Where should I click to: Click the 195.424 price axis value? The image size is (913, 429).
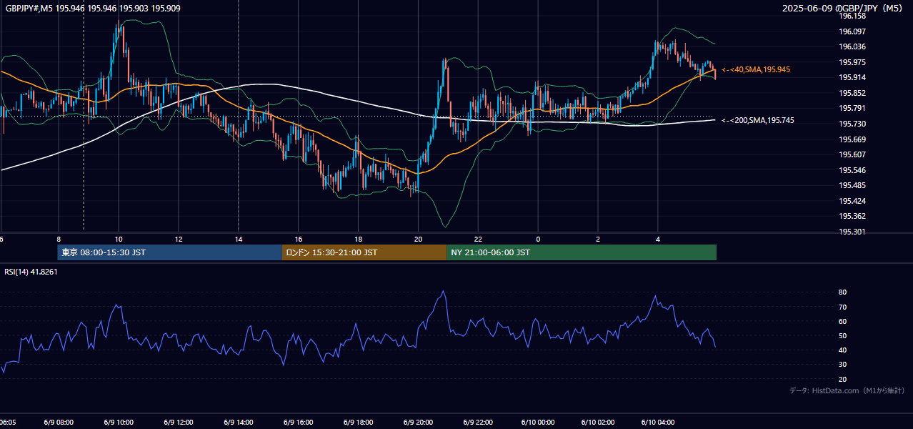pyautogui.click(x=852, y=201)
